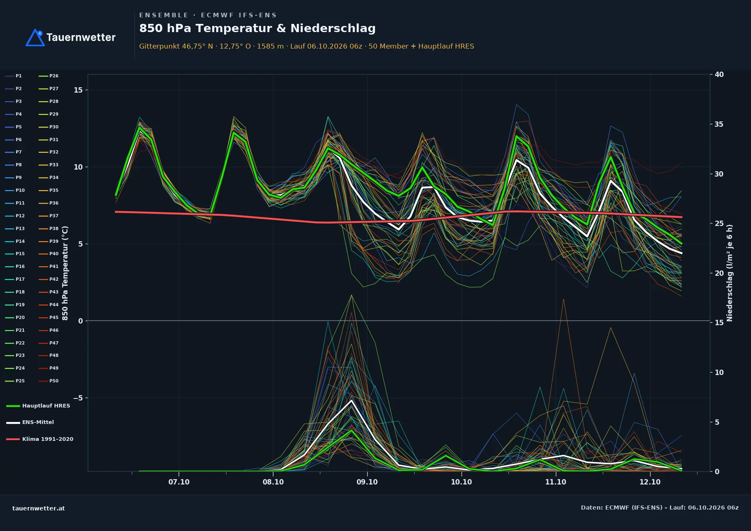Click the green Hauptlauf HRES color swatch
751x531 pixels.
click(x=13, y=406)
